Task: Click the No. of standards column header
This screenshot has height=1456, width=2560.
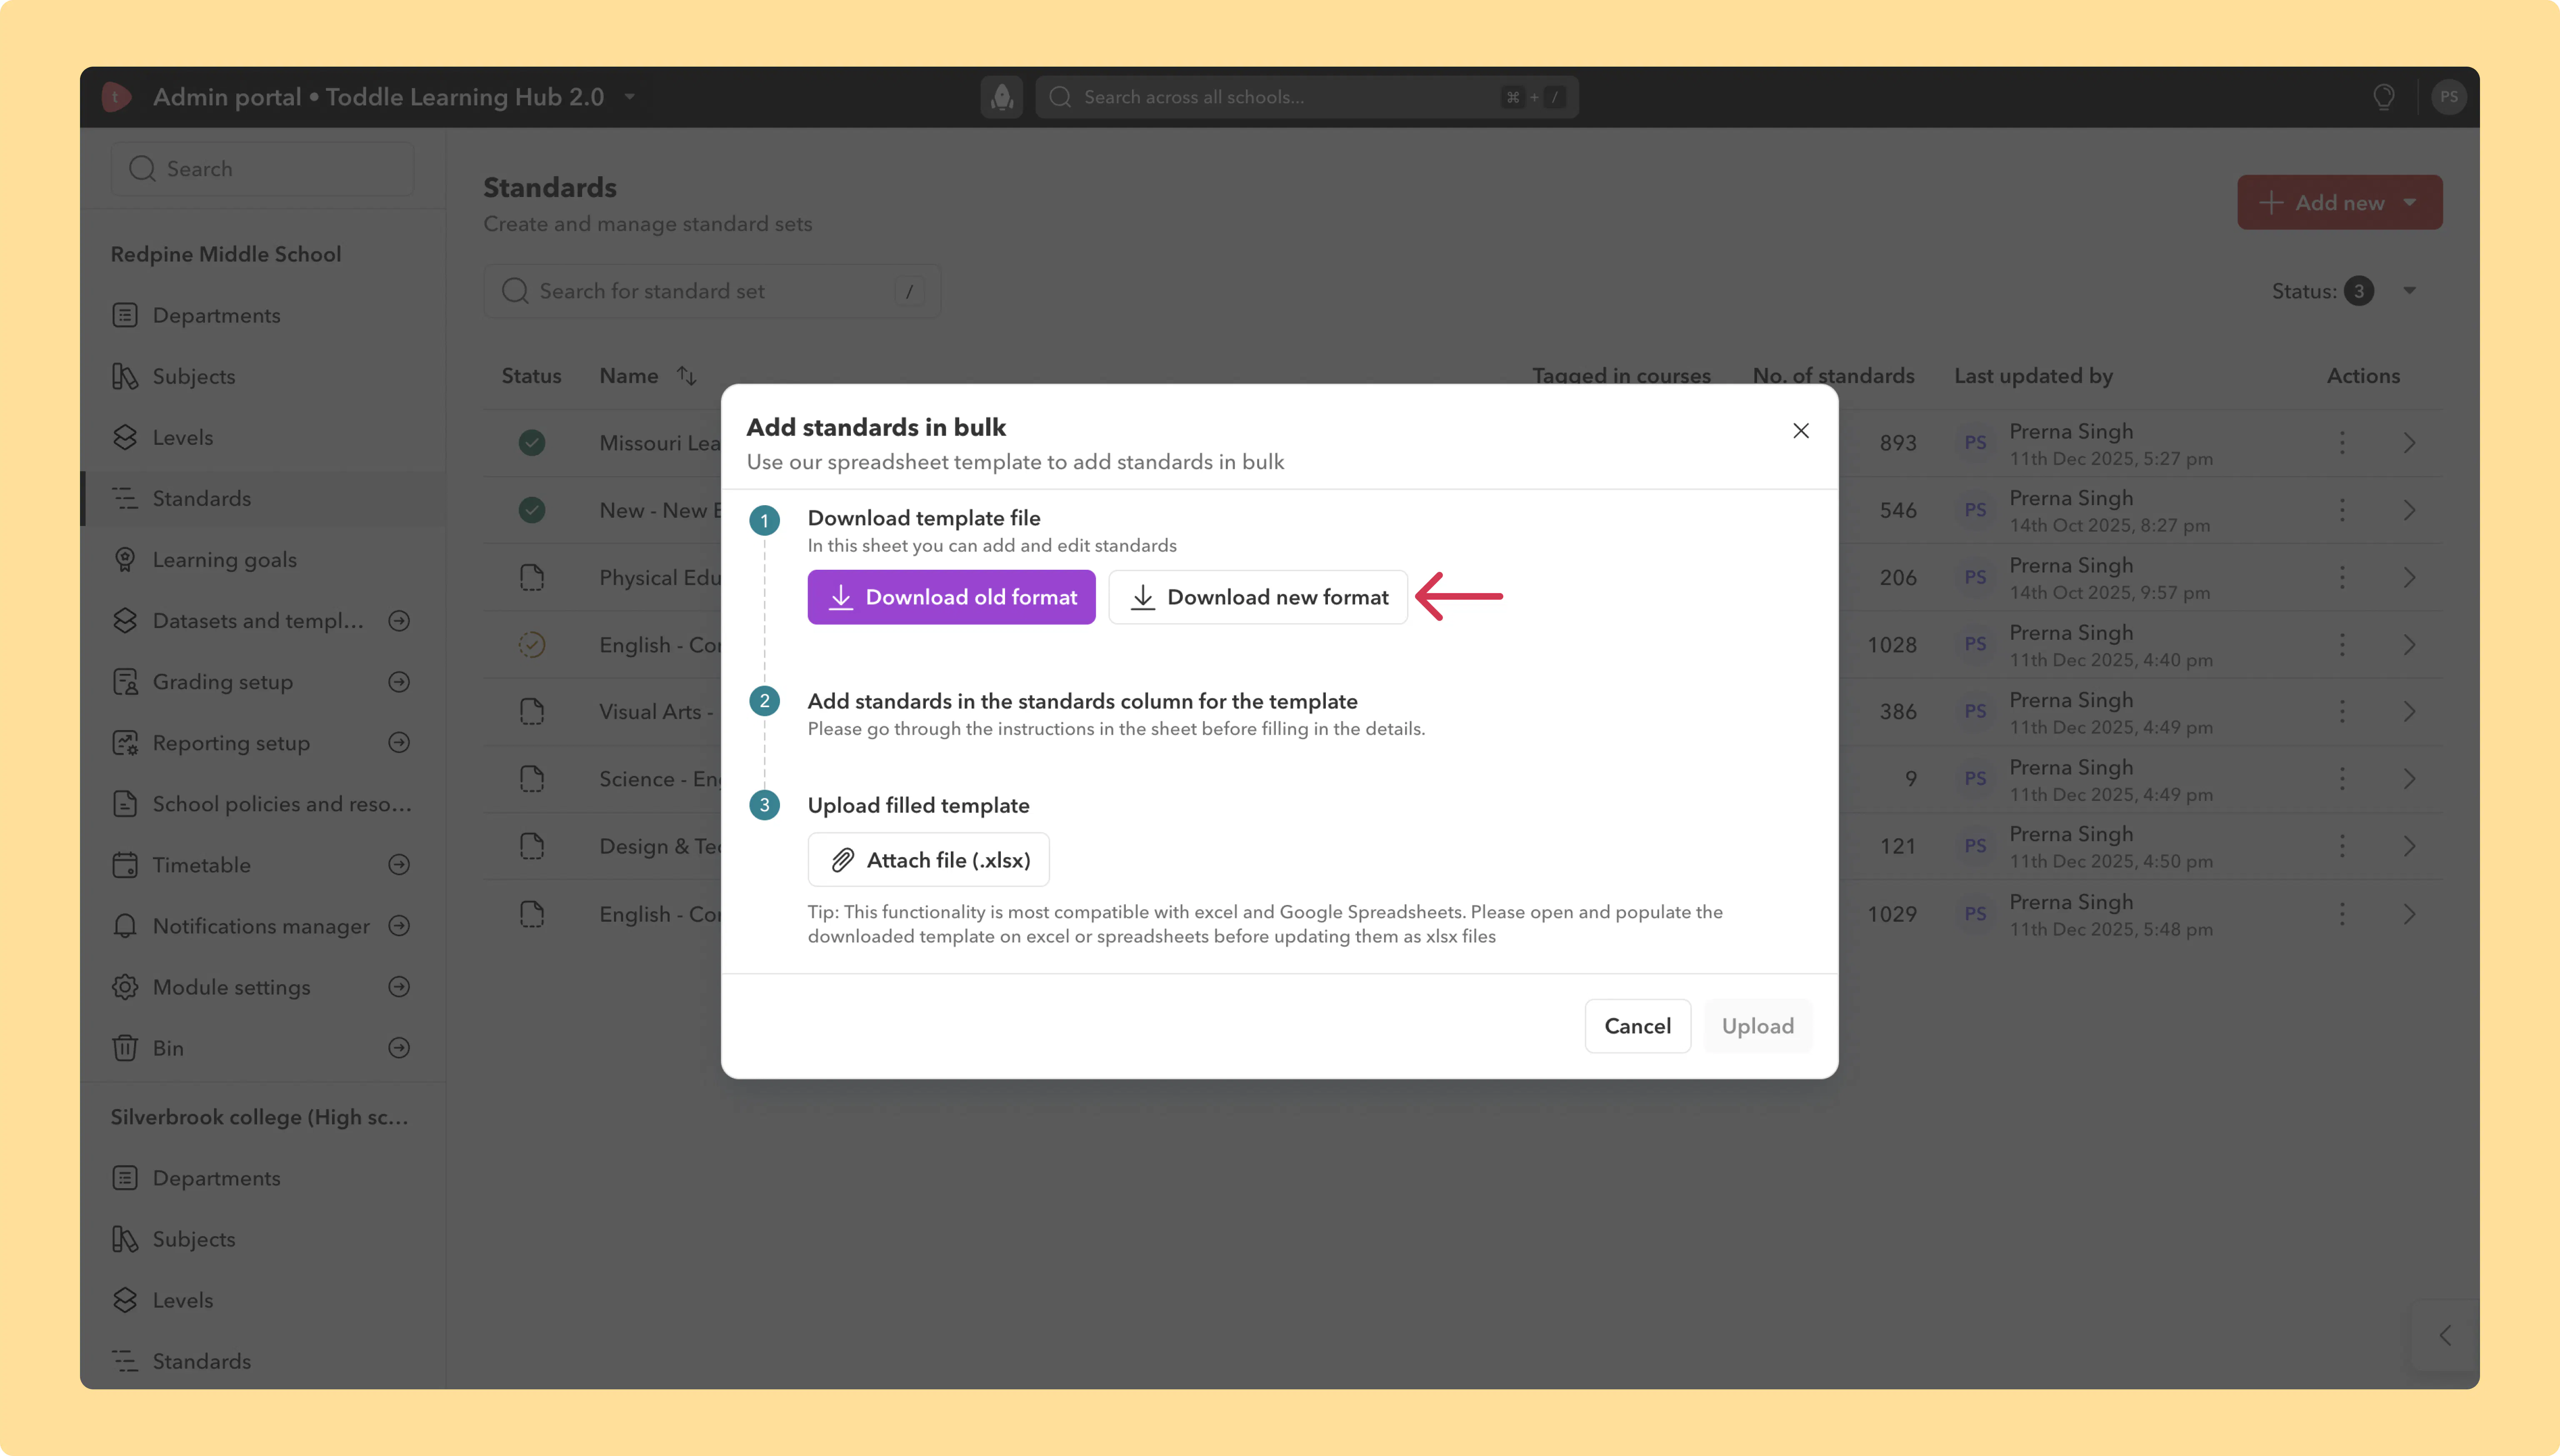Action: click(x=1834, y=376)
